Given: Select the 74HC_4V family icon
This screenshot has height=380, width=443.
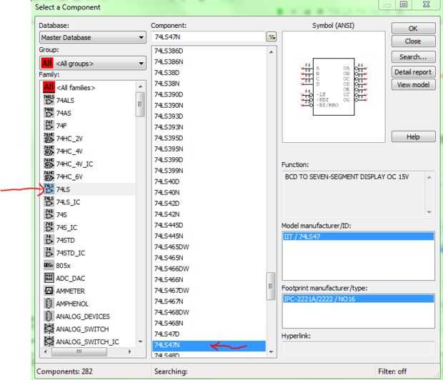Looking at the screenshot, I should coord(49,151).
